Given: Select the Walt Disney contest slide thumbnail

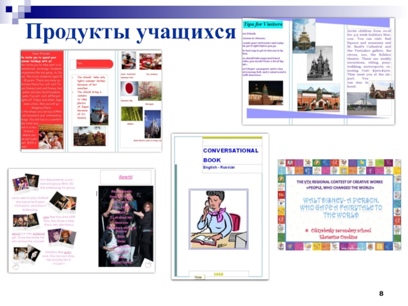Looking at the screenshot, I should (339, 205).
